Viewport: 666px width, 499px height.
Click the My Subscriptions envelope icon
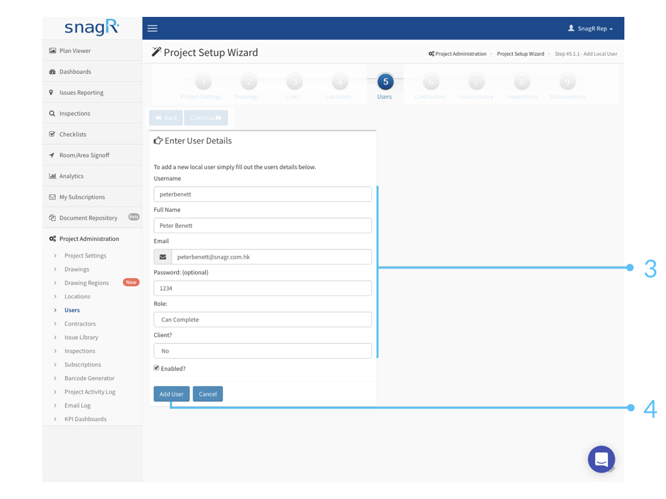[x=52, y=197]
